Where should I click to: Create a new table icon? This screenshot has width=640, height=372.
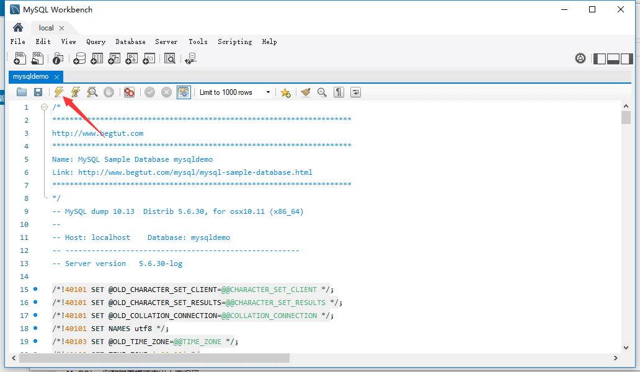tap(97, 58)
